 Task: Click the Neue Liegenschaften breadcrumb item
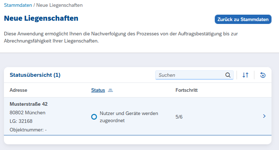pos(60,5)
